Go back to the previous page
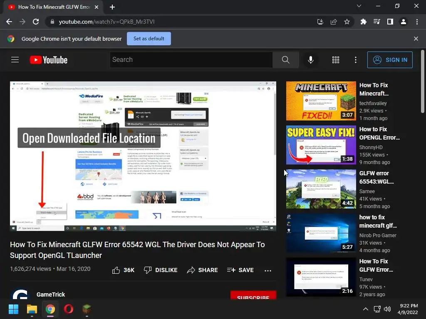 (x=9, y=22)
